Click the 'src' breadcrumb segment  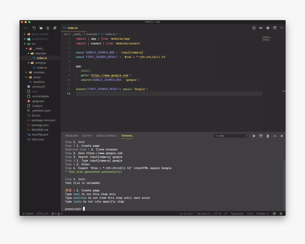tap(66, 34)
